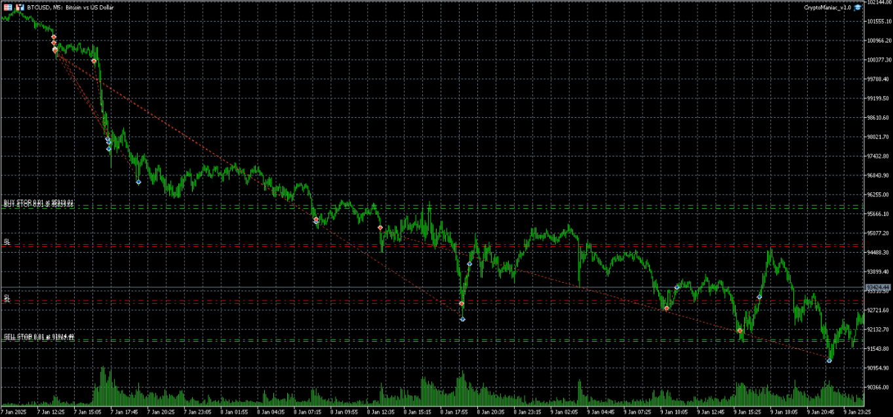Click the 8 Jan 23:15 time label
The width and height of the screenshot is (893, 417).
528,412
